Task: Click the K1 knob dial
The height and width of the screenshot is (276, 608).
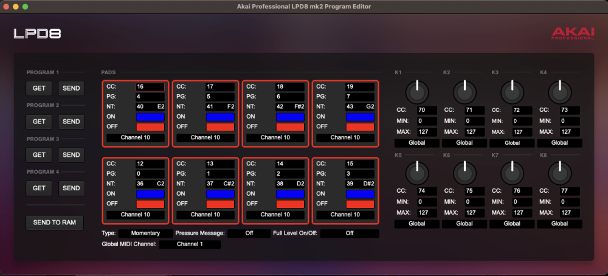Action: click(x=417, y=92)
